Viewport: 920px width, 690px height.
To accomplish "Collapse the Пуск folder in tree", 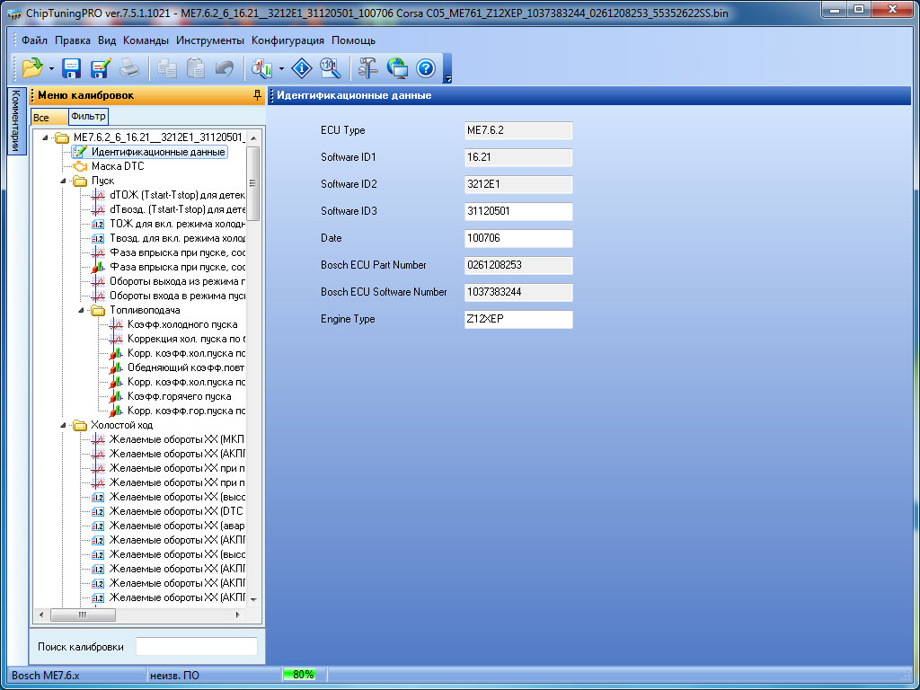I will (63, 181).
